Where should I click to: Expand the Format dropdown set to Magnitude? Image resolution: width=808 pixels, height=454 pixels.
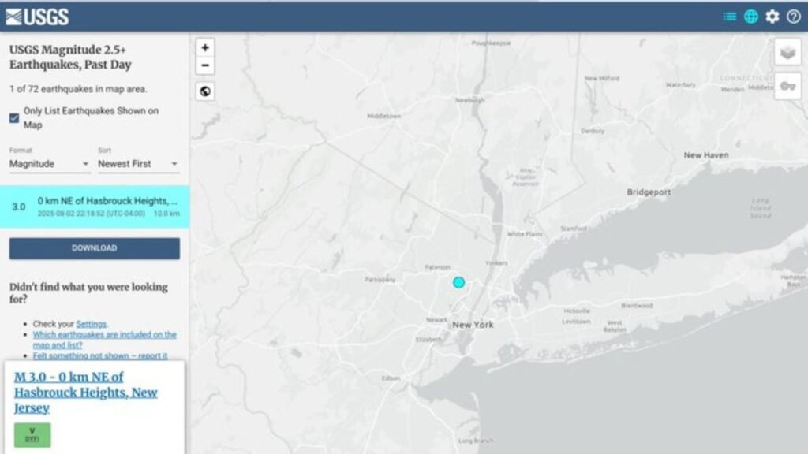(x=50, y=164)
